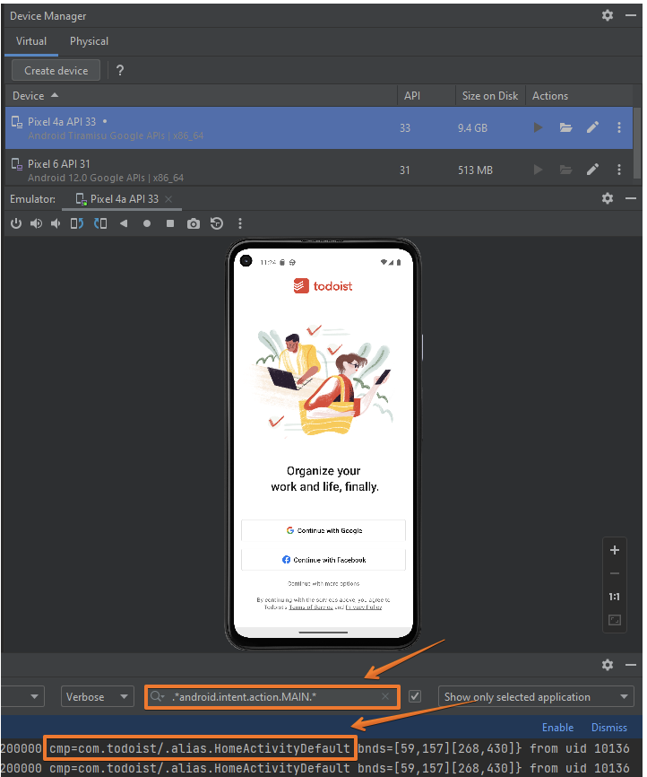The image size is (647, 777).
Task: Click the emulator power button
Action: 16,223
